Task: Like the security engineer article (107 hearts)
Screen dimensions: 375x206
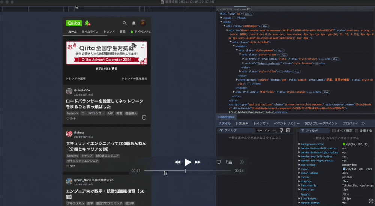Action: [x=68, y=166]
